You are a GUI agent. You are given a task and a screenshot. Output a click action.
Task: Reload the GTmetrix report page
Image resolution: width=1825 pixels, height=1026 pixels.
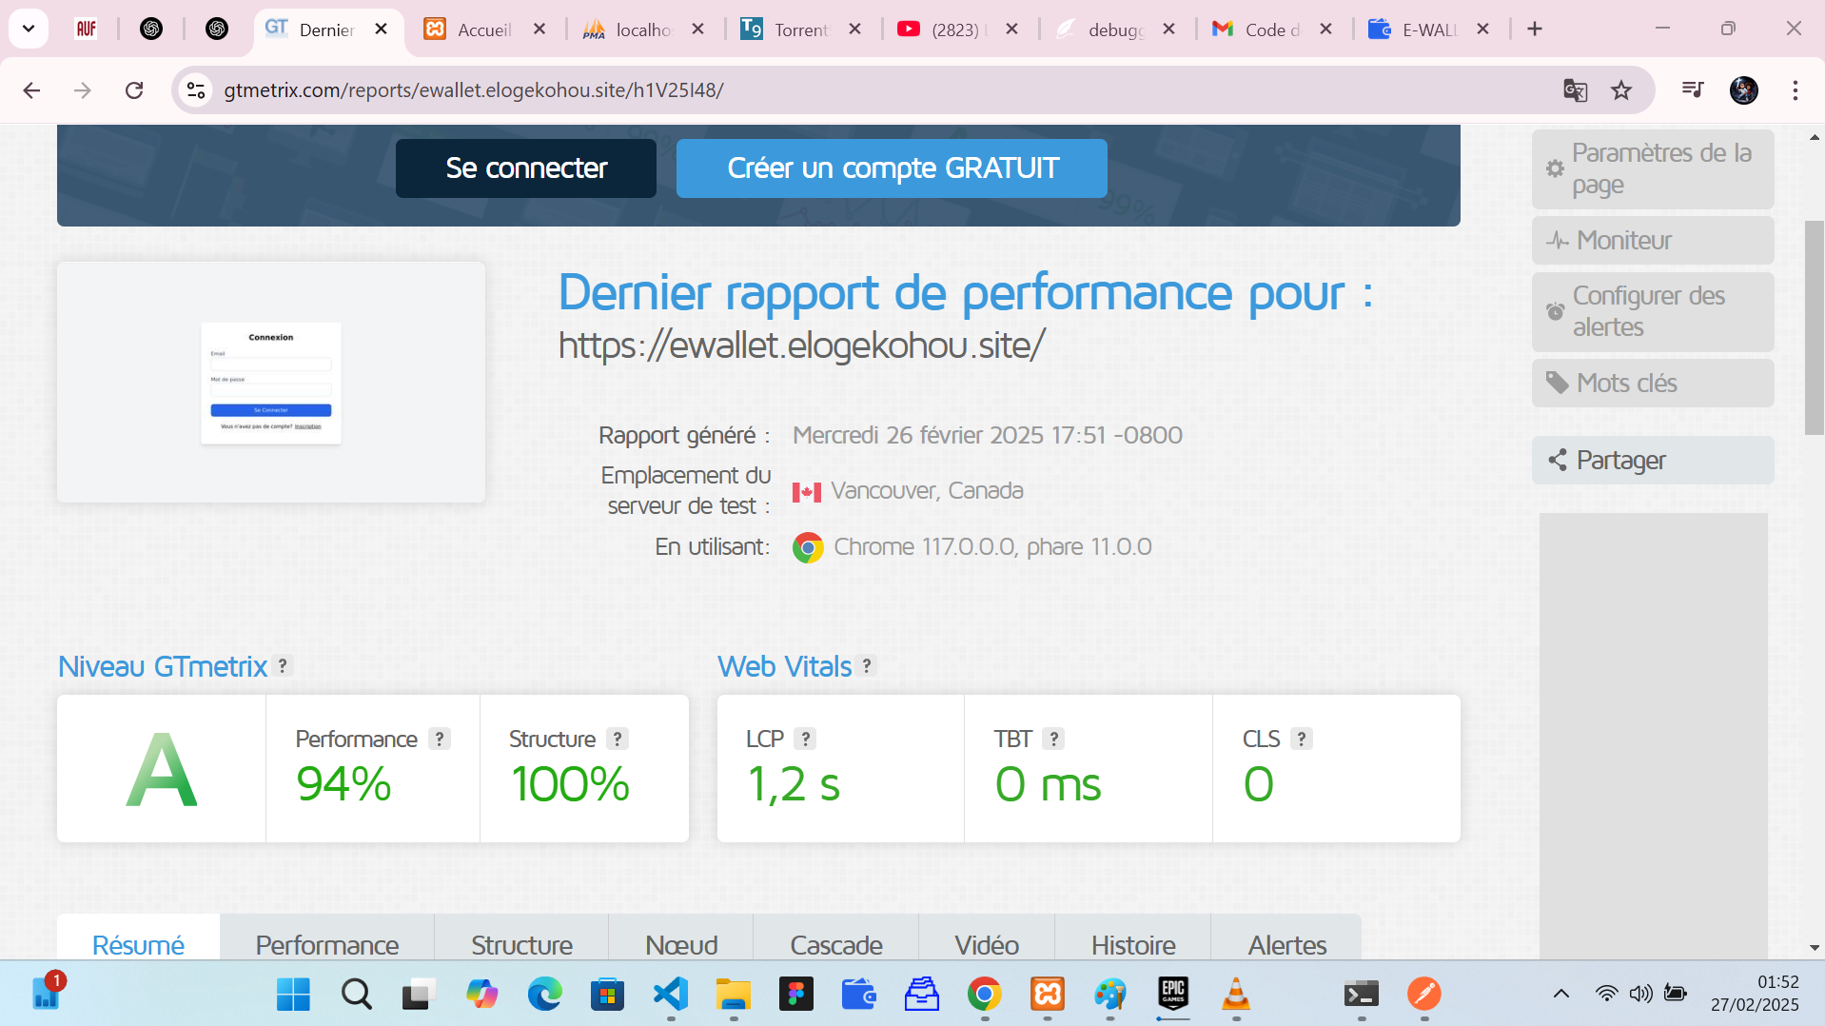click(134, 90)
